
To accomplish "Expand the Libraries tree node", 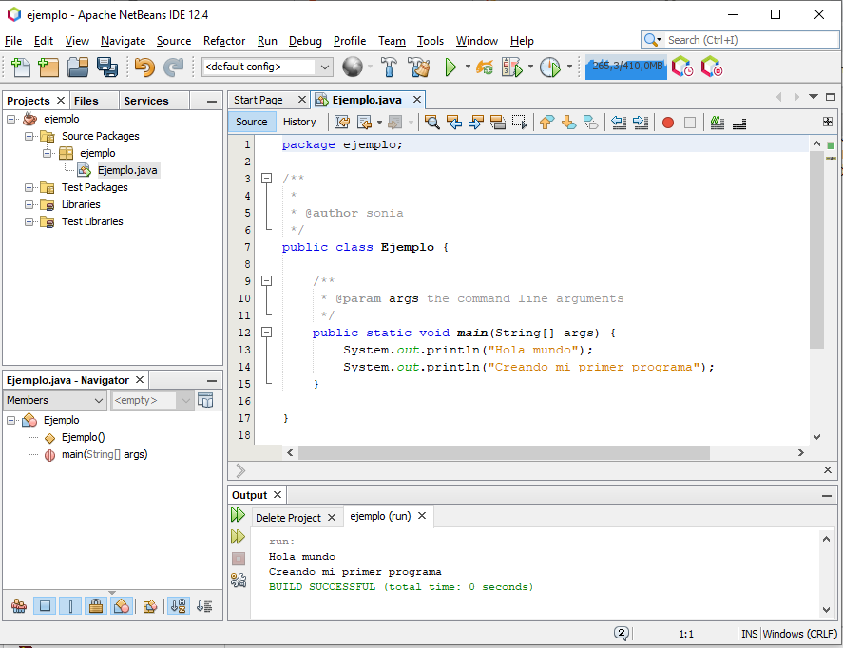I will [x=29, y=204].
